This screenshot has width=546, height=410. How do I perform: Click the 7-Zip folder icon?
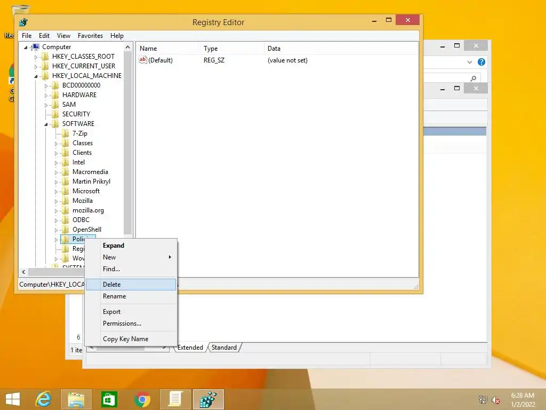point(66,133)
